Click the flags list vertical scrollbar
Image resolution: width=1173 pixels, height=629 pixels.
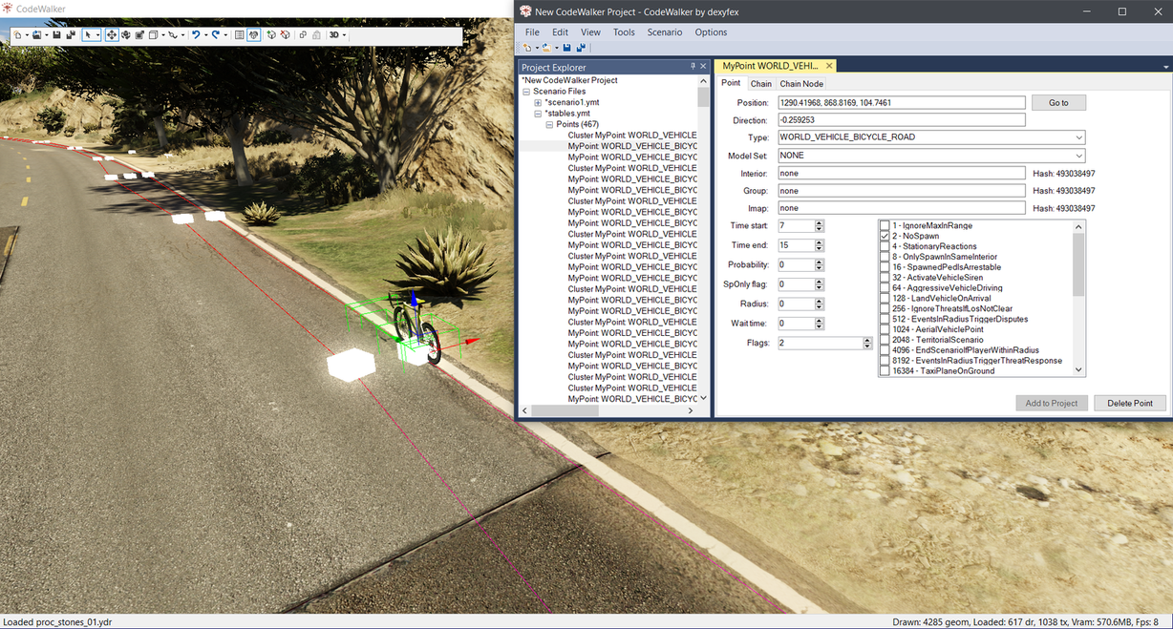1079,298
